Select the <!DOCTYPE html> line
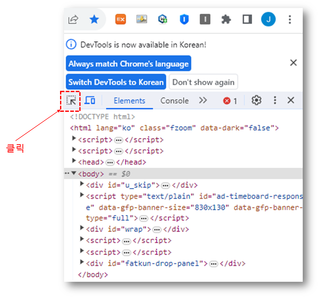This screenshot has width=319, height=298. [x=102, y=117]
